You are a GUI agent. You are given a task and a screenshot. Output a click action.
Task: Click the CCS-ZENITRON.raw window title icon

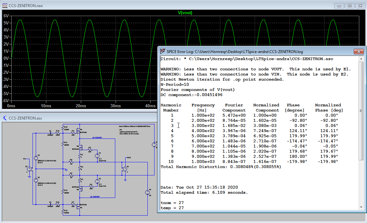pos(5,5)
